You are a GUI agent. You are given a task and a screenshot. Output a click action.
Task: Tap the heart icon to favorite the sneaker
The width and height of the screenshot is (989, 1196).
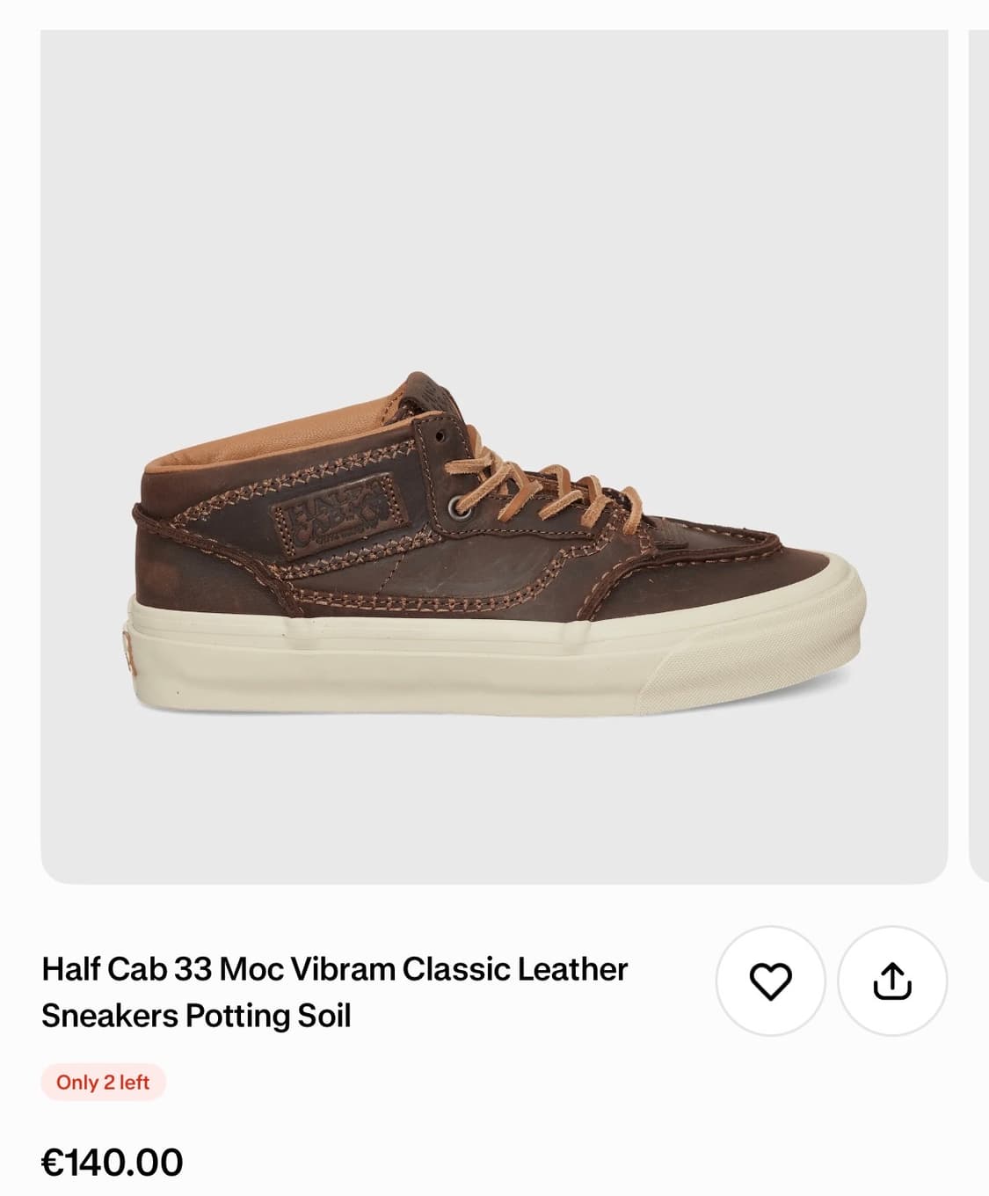[770, 981]
